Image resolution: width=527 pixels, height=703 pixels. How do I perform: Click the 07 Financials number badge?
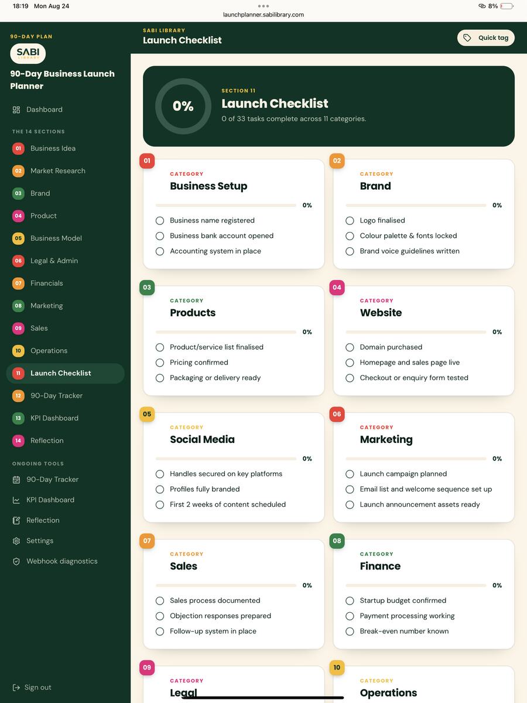tap(18, 284)
